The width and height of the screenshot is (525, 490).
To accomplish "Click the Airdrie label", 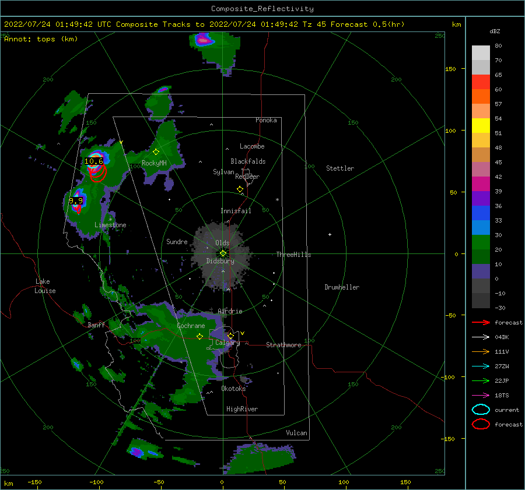I will [230, 311].
